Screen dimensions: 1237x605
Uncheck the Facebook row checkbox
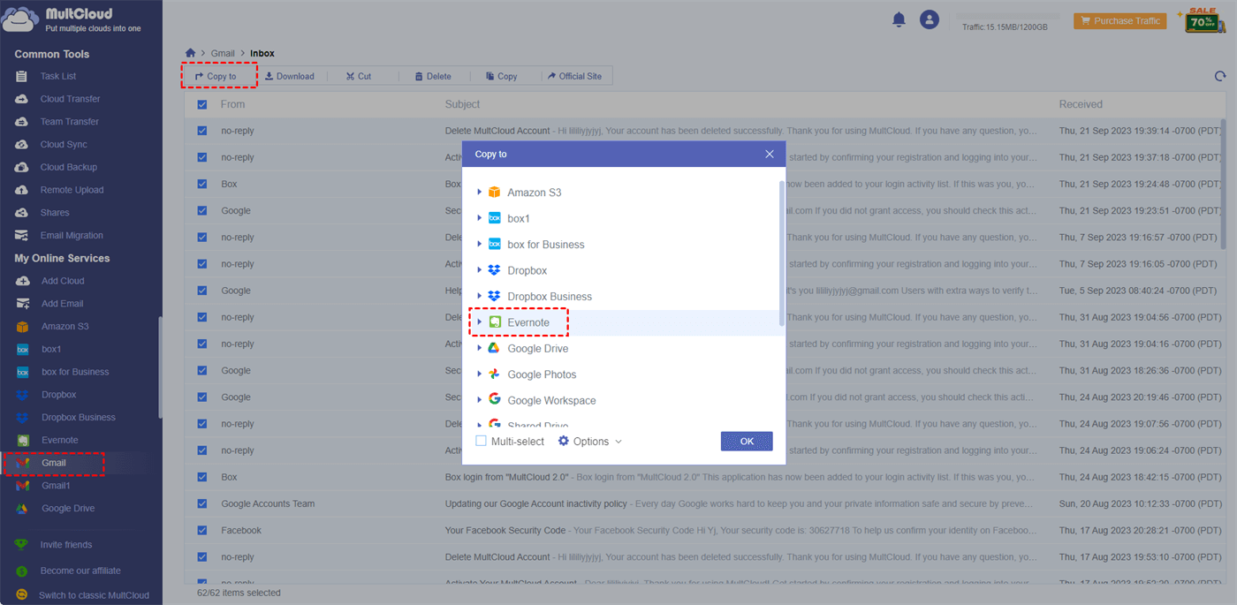[202, 530]
